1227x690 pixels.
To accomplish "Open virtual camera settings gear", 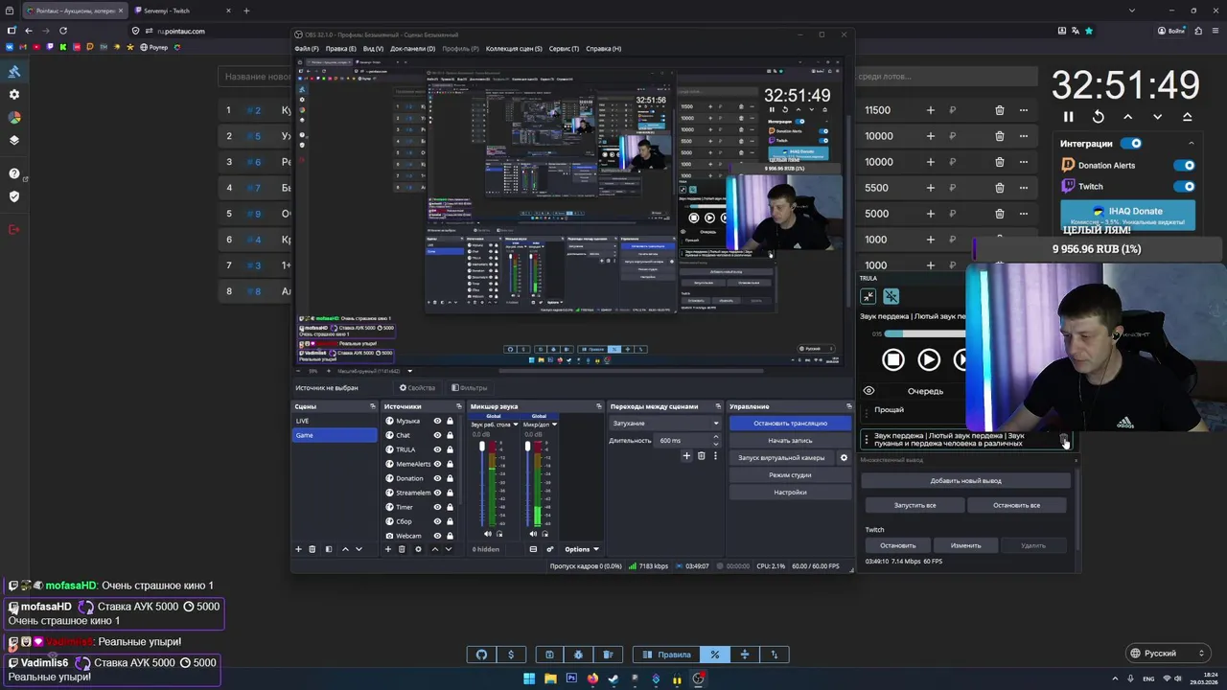I will pos(844,458).
